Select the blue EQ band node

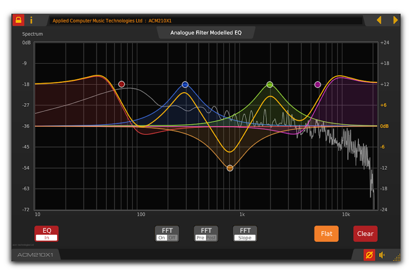click(x=185, y=84)
